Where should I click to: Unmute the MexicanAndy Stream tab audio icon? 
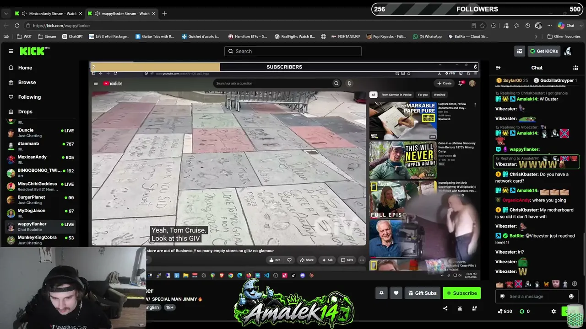pos(24,13)
